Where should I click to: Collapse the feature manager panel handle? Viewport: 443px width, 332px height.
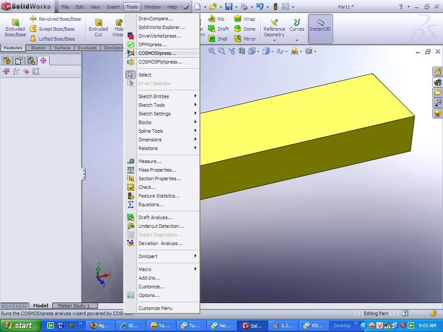[x=83, y=174]
